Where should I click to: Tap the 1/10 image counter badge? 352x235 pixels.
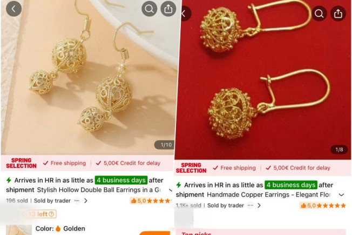tap(165, 145)
